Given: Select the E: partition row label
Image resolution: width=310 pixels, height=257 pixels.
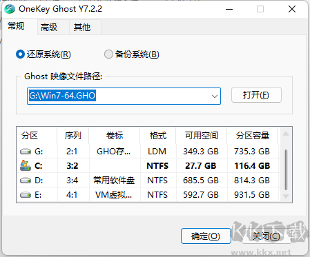Looking at the screenshot, I should (38, 195).
